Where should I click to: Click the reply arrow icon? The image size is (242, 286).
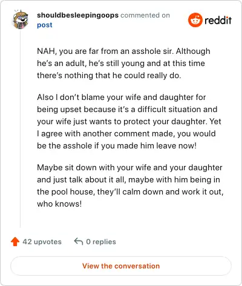(x=79, y=241)
